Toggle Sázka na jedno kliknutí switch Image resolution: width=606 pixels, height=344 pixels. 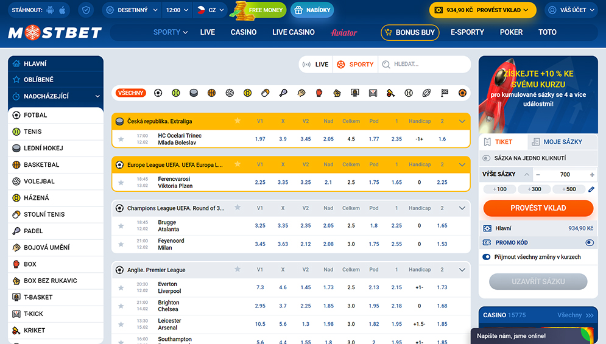(487, 158)
